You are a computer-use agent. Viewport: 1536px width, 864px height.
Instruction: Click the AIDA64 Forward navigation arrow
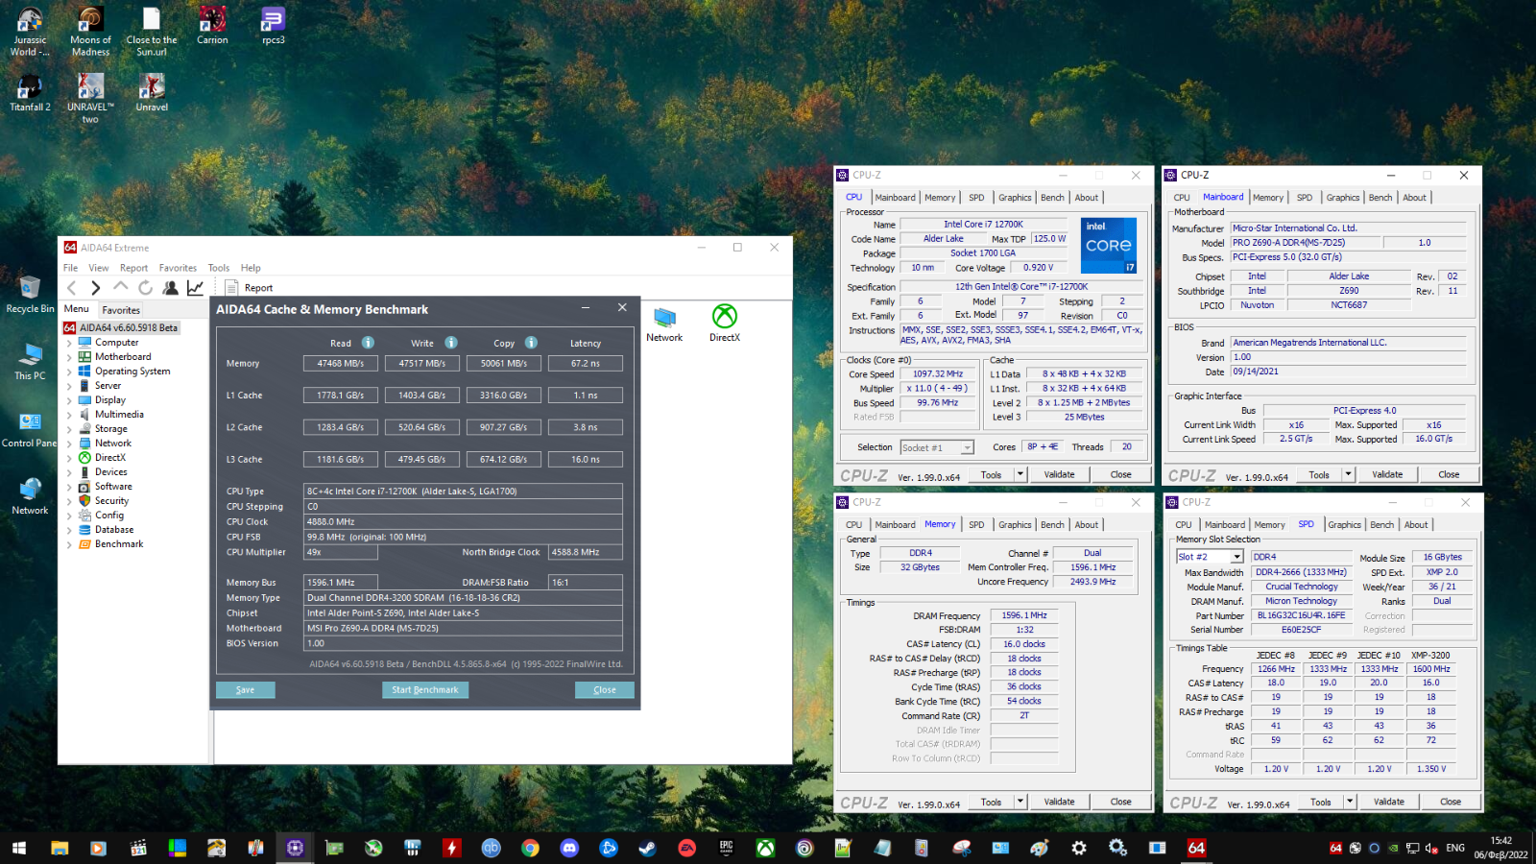click(95, 287)
